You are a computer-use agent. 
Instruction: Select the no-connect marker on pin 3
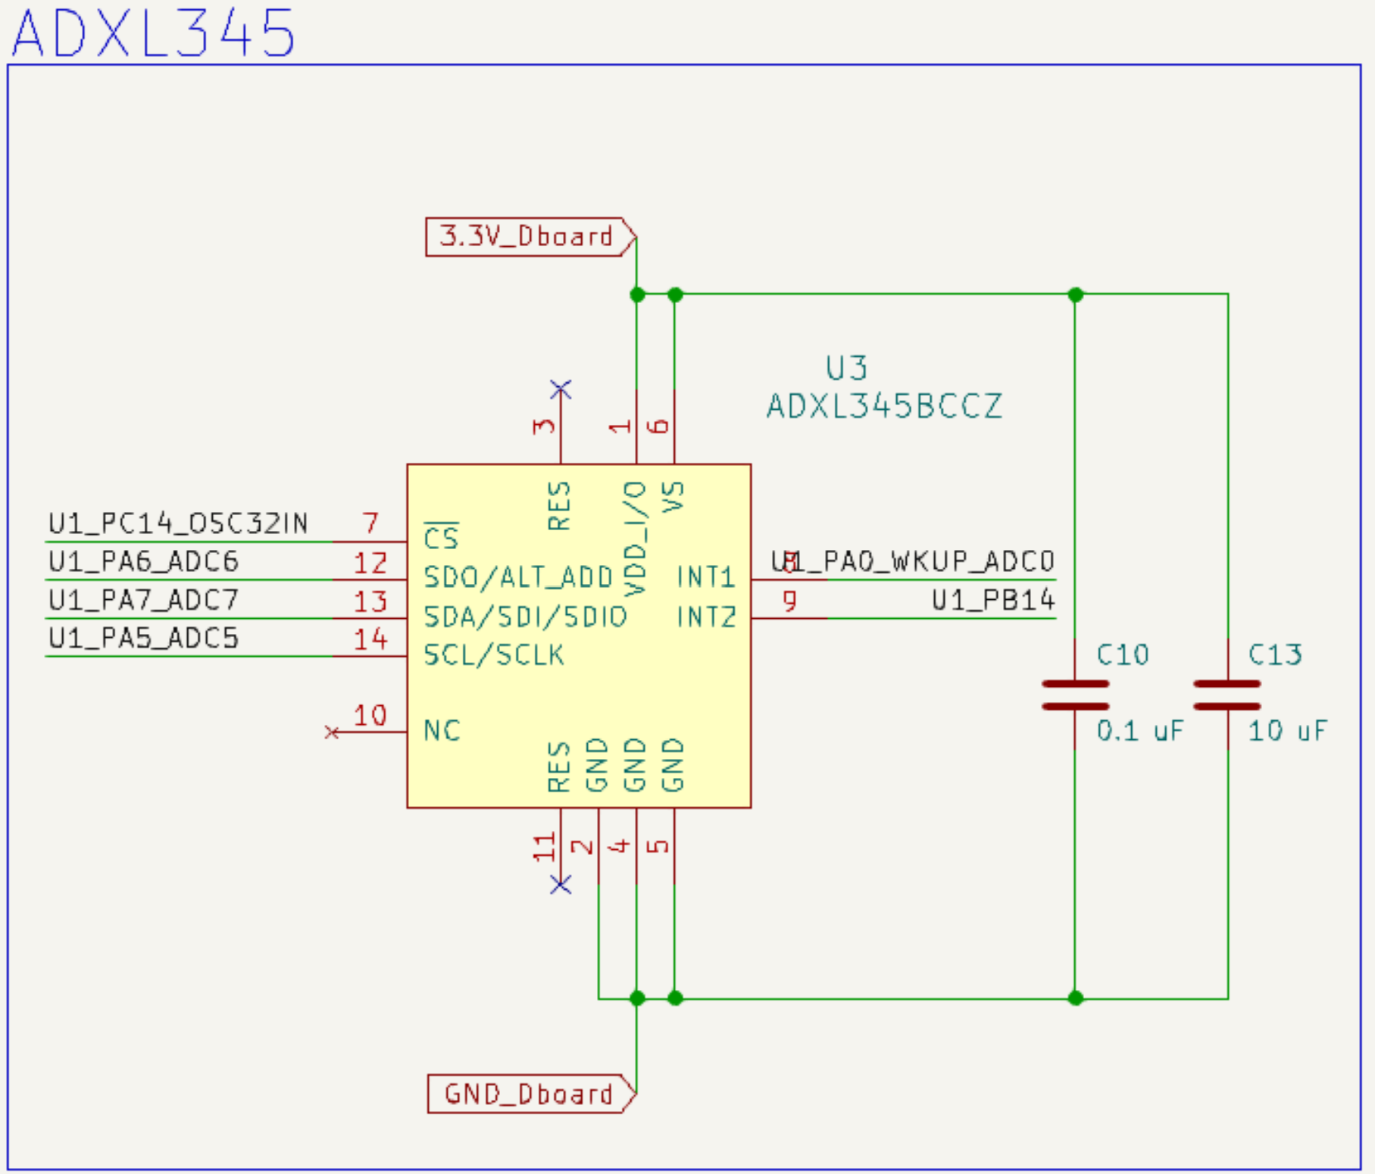(x=561, y=389)
